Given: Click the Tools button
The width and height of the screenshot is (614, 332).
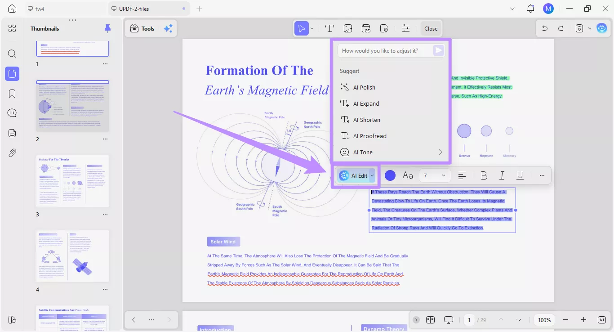Looking at the screenshot, I should coord(142,28).
